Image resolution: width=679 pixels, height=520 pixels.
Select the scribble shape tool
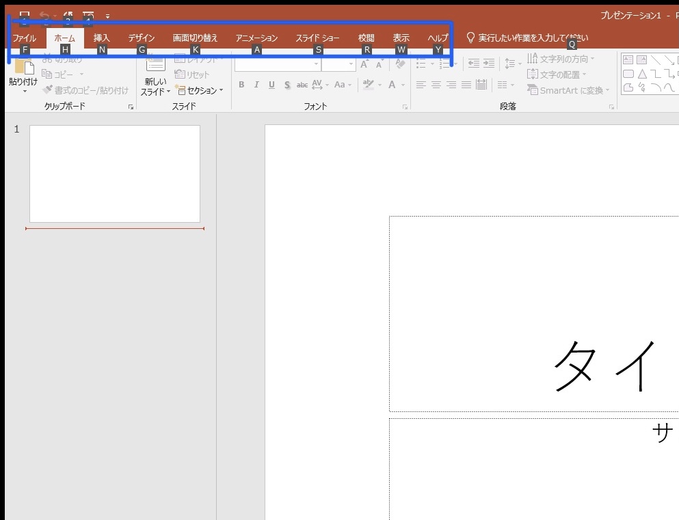pyautogui.click(x=642, y=88)
